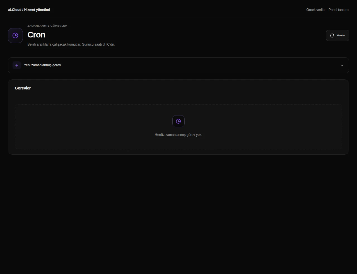Click the ZAMANLANMIŞ GÖREVLER overline label
357x274 pixels.
point(47,26)
